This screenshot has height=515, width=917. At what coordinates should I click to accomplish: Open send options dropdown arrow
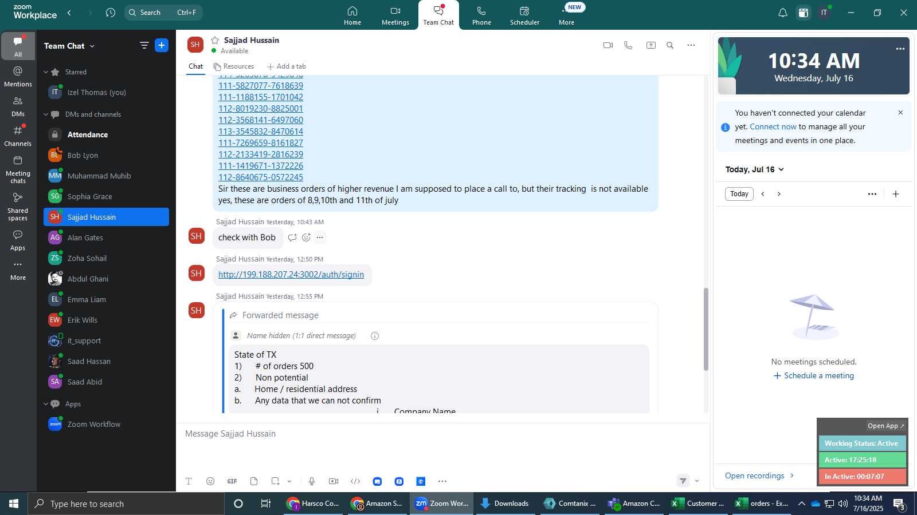point(697,481)
